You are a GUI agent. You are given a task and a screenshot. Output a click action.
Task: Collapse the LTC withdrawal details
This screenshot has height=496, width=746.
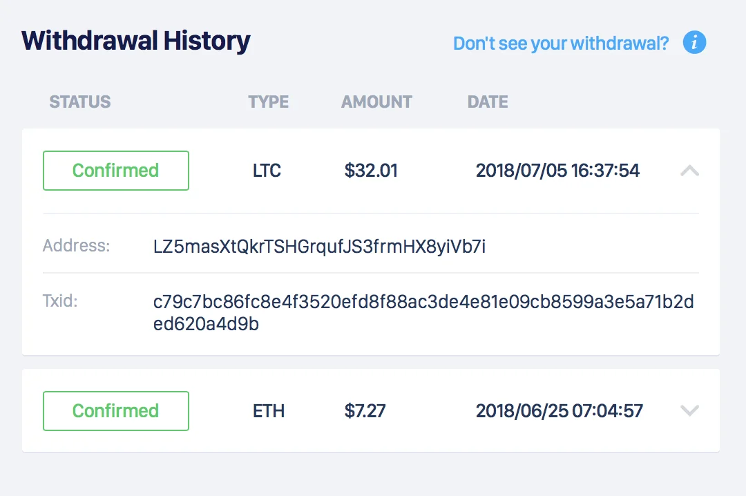689,171
